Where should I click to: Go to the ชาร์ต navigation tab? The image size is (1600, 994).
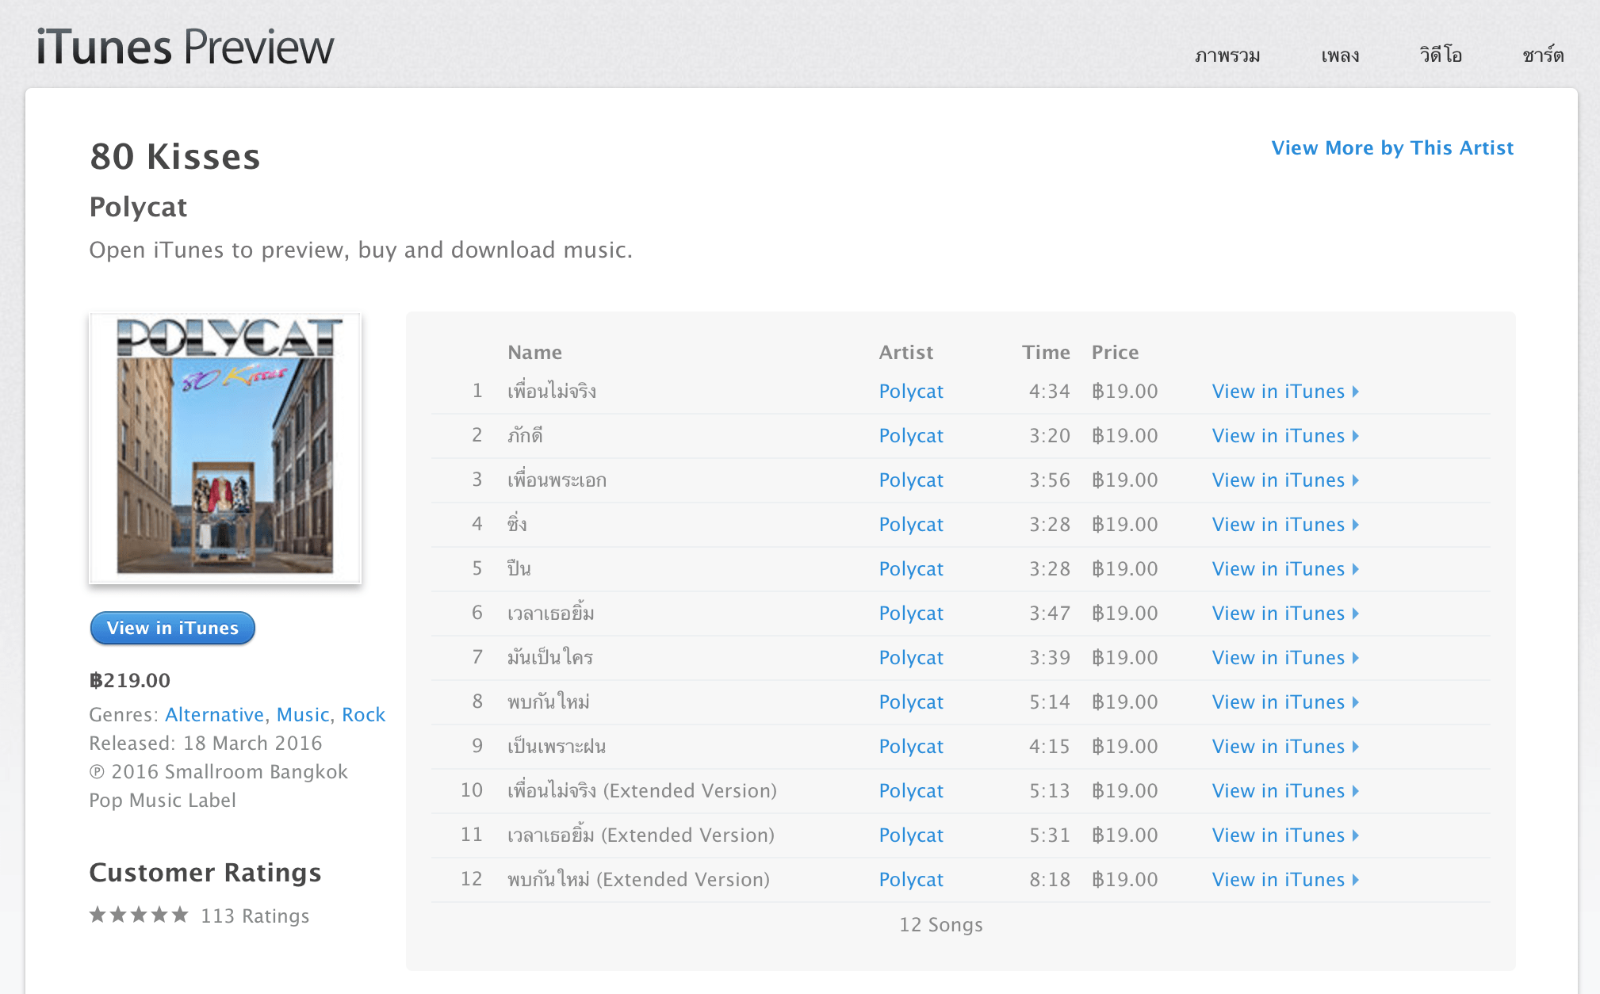[1543, 55]
